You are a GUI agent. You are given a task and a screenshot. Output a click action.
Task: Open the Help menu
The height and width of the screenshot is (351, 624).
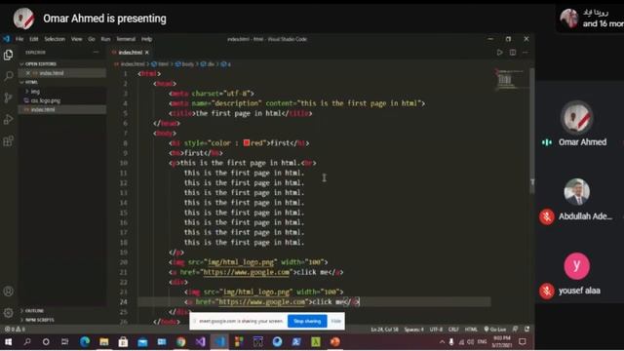tap(147, 39)
